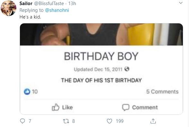The width and height of the screenshot is (189, 127).
Task: Open the embedded birthday photo image
Action: pos(101,34)
